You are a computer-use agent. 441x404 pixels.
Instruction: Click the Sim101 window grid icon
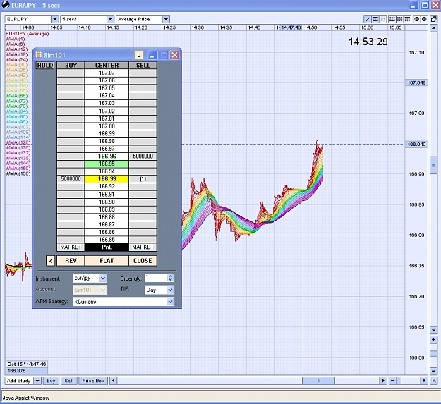[39, 55]
